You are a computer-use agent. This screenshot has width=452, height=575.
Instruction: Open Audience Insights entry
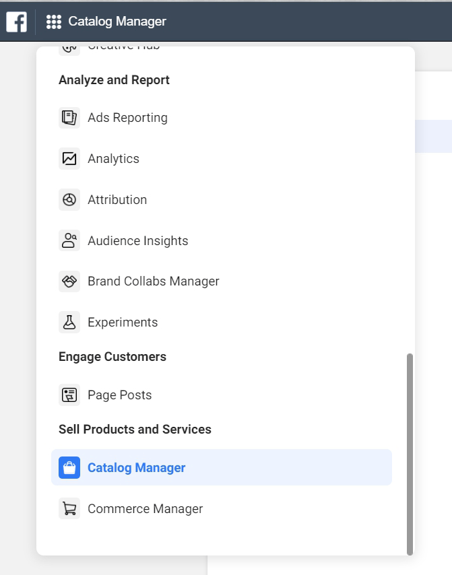pyautogui.click(x=137, y=240)
